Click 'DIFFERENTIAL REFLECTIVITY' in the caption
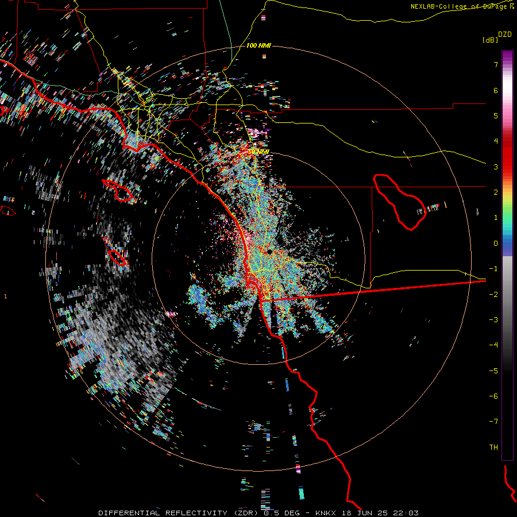The height and width of the screenshot is (517, 517). [163, 513]
